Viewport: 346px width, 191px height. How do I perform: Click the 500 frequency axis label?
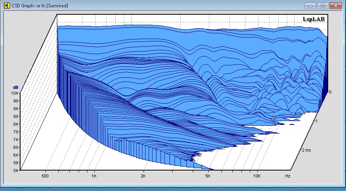coord(45,176)
